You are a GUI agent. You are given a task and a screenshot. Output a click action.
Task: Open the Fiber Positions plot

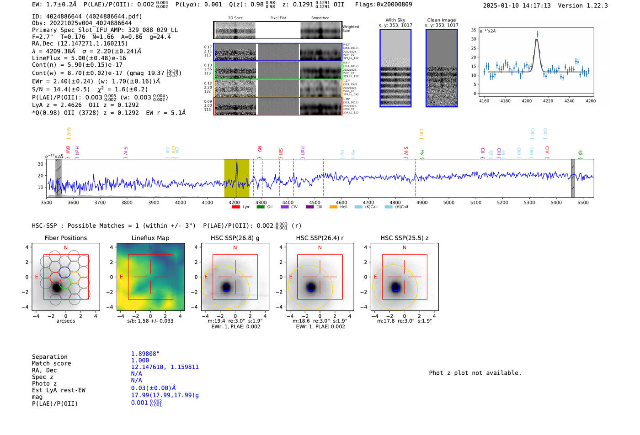(x=66, y=277)
